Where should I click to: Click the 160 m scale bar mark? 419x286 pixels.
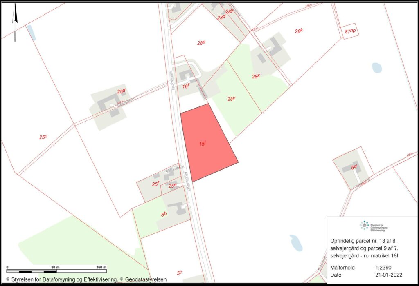pyautogui.click(x=101, y=267)
